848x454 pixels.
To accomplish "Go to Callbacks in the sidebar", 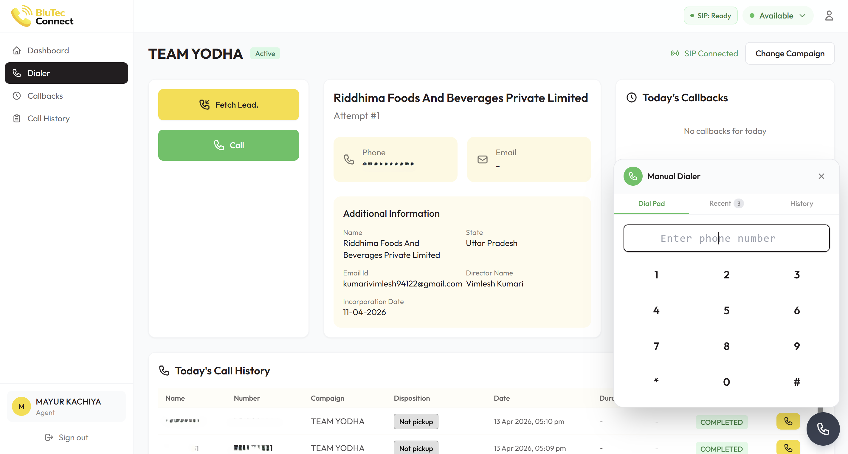I will 45,96.
